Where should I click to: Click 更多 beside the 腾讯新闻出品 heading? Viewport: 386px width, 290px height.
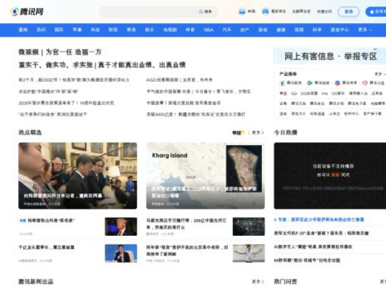[x=258, y=282]
